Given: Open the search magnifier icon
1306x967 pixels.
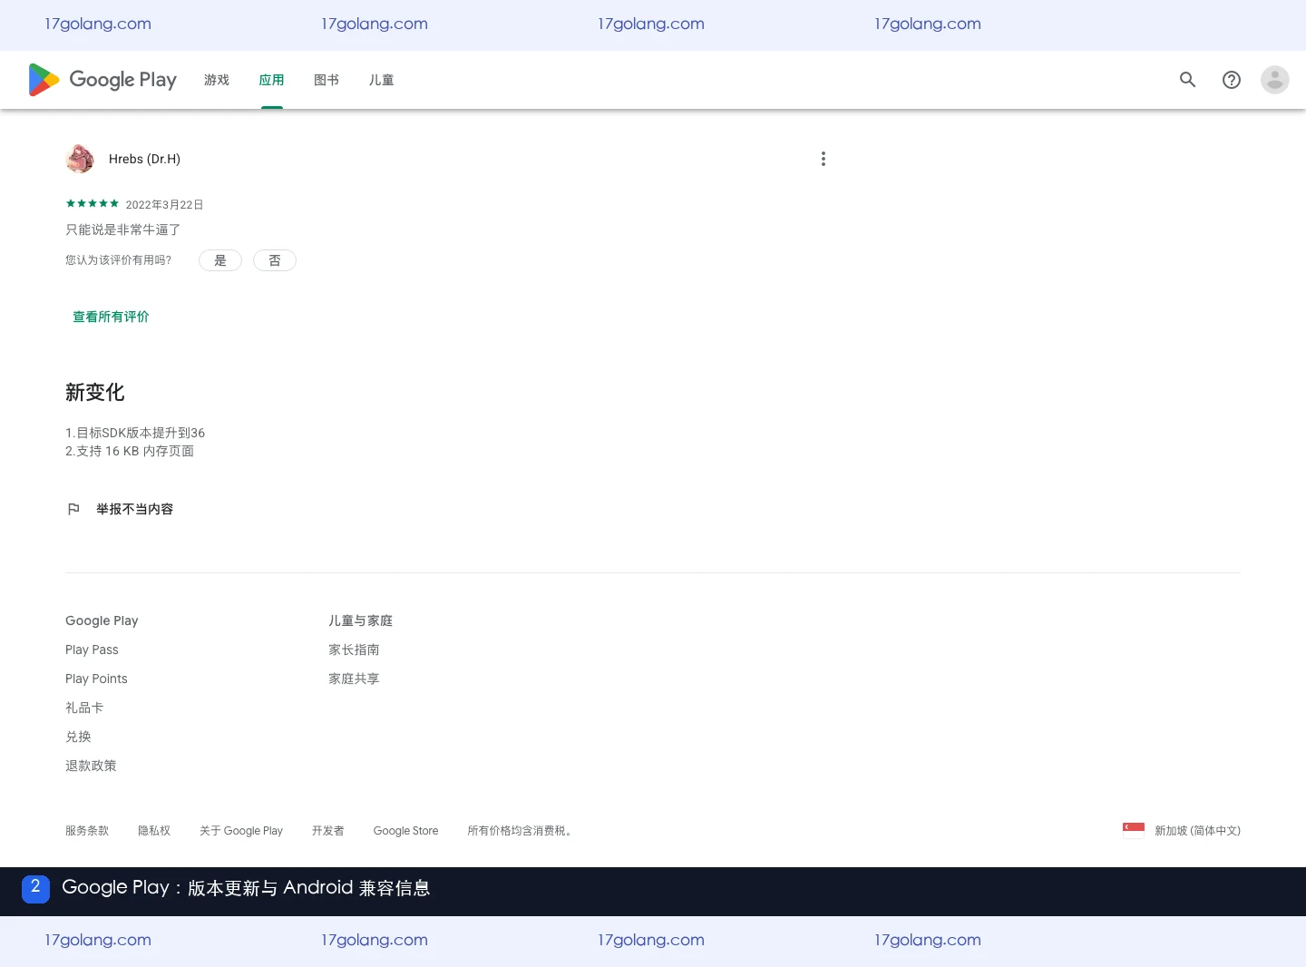Looking at the screenshot, I should coord(1188,80).
